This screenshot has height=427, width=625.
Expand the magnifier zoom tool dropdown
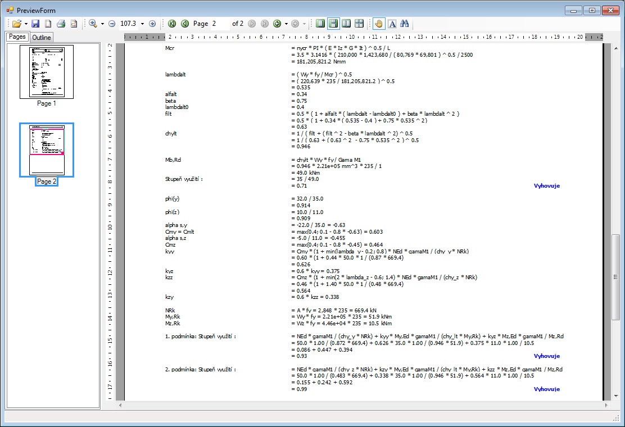102,24
